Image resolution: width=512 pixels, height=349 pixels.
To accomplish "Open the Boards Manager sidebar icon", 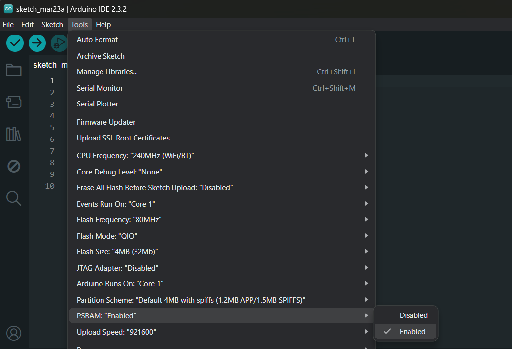I will 14,102.
